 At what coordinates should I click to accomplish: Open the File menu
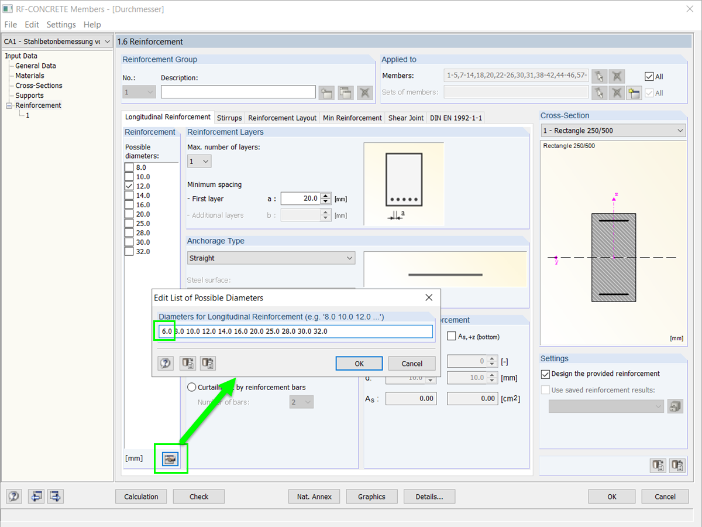pos(11,25)
